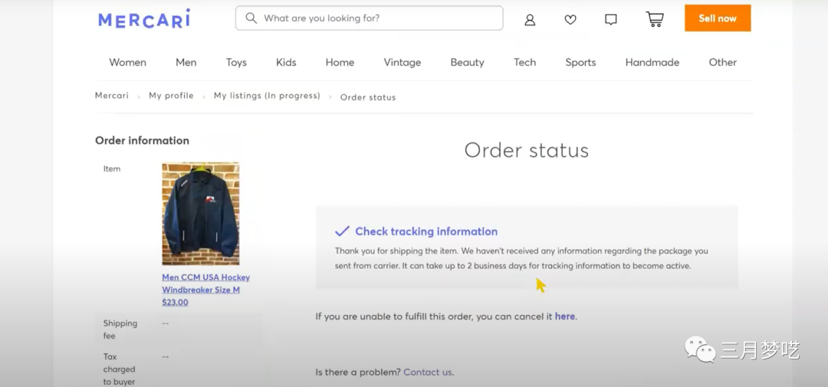Open the messages chat icon

pos(611,19)
